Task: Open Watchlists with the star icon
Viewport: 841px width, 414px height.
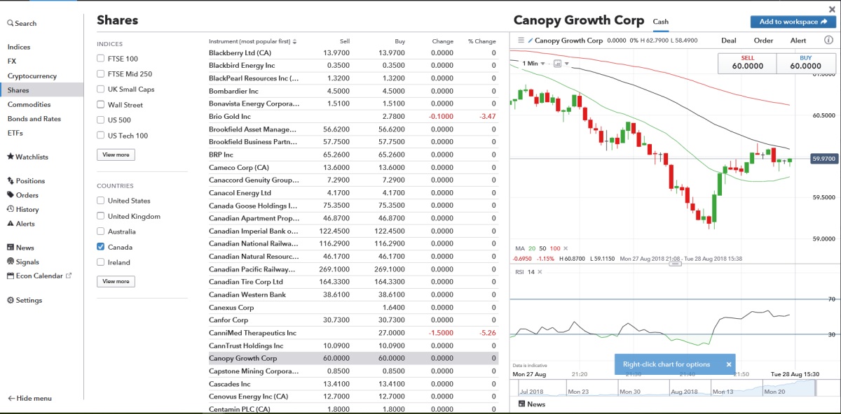Action: tap(27, 157)
